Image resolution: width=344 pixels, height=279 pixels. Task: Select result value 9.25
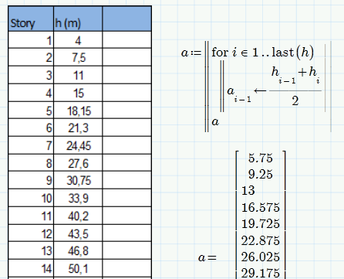point(261,175)
